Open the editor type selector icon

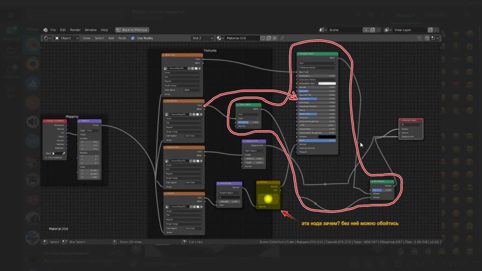[x=47, y=38]
